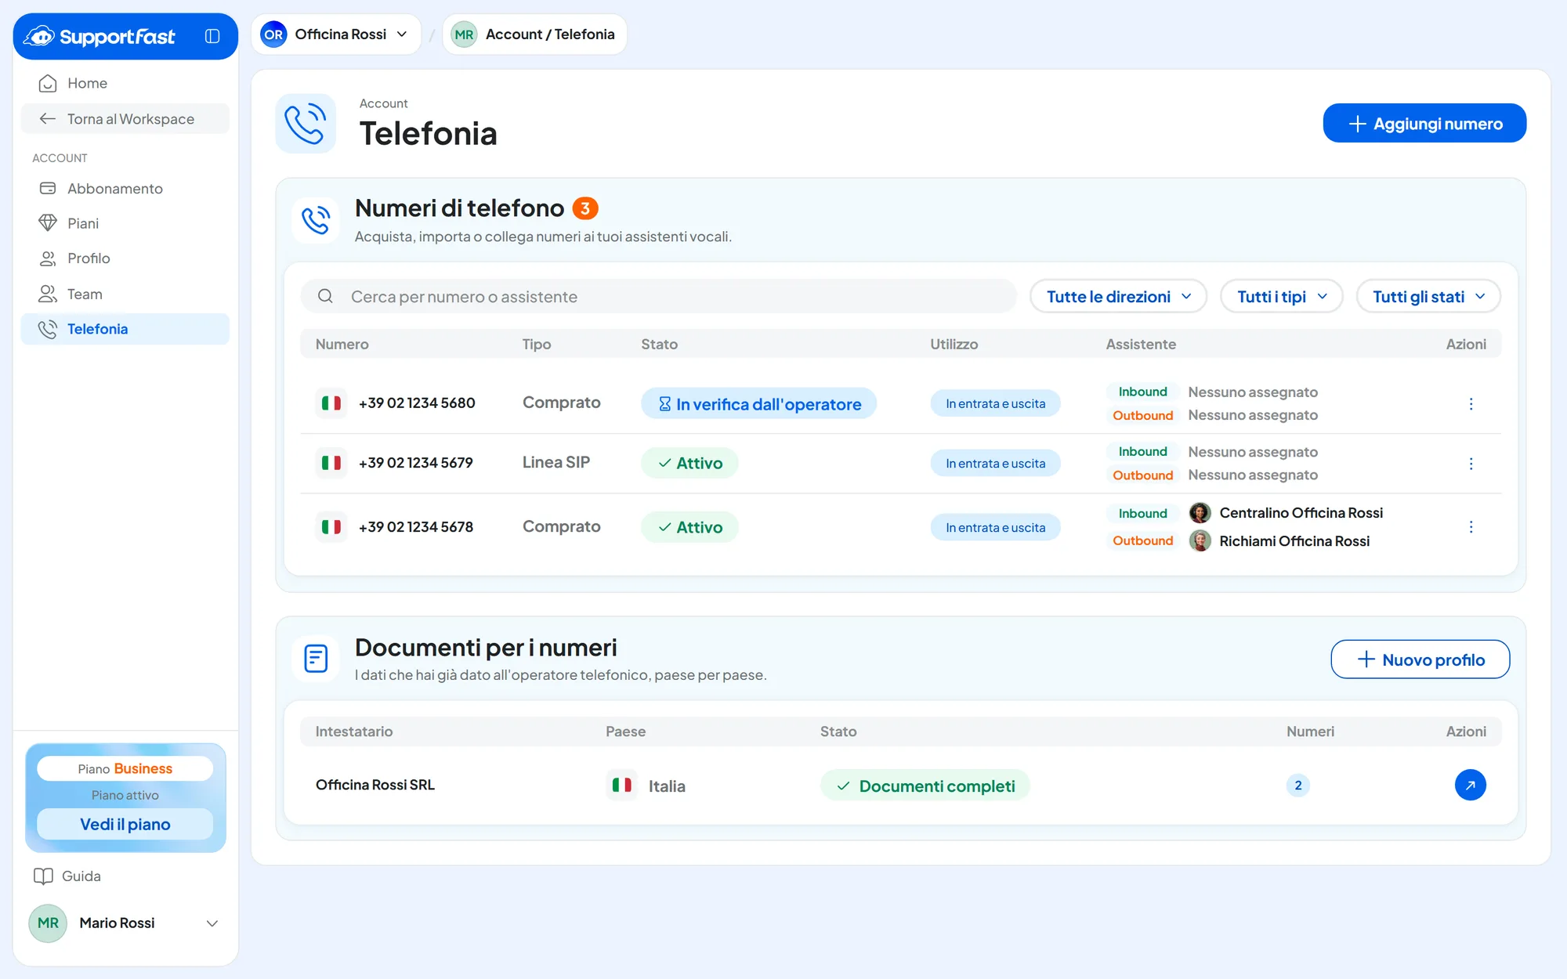1567x979 pixels.
Task: Click Linea SIP type cell
Action: point(556,462)
